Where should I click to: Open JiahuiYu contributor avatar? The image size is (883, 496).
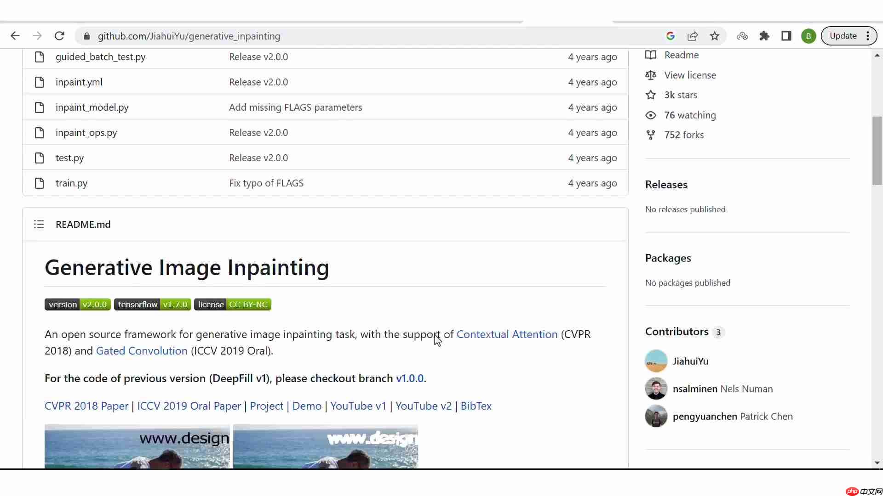pos(656,361)
